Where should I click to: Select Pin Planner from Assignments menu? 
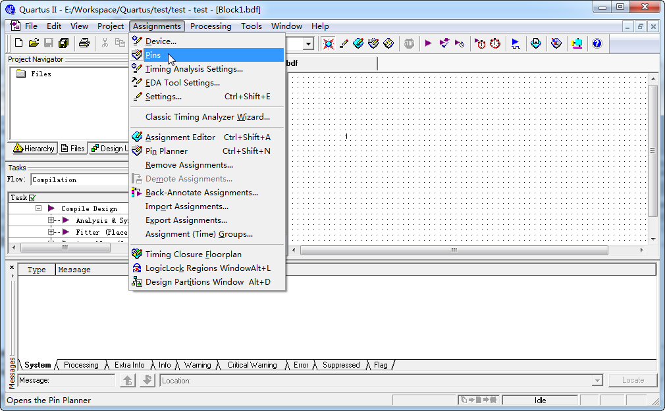[x=166, y=151]
